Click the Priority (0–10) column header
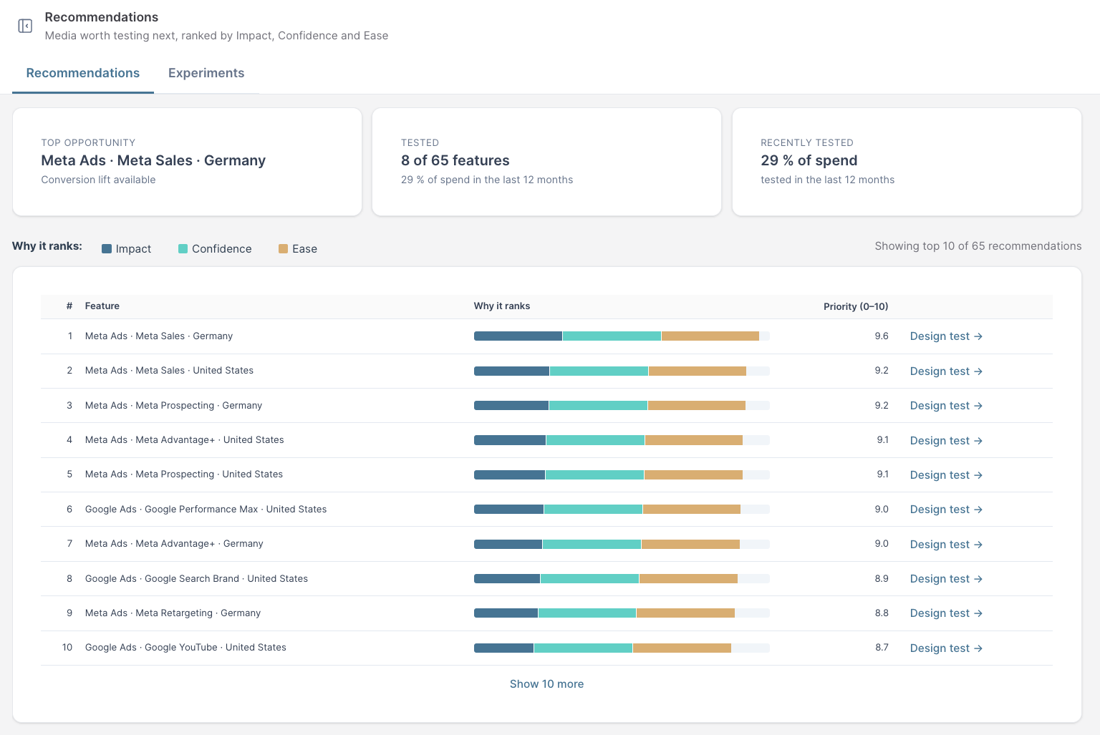The height and width of the screenshot is (735, 1100). [x=856, y=306]
